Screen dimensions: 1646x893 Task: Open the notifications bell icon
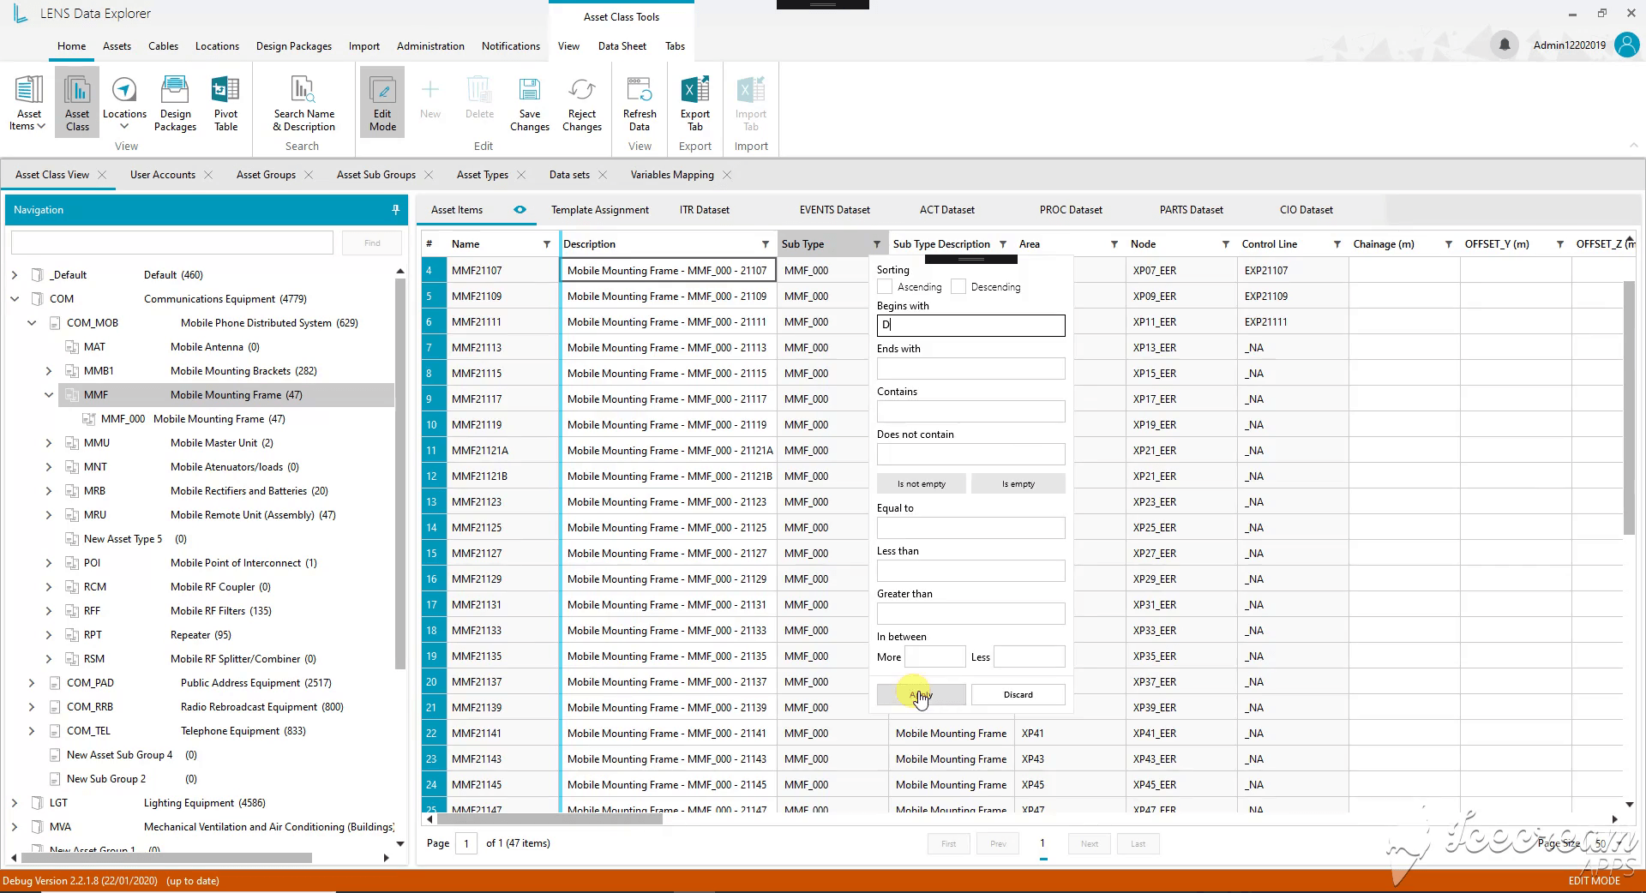tap(1505, 45)
